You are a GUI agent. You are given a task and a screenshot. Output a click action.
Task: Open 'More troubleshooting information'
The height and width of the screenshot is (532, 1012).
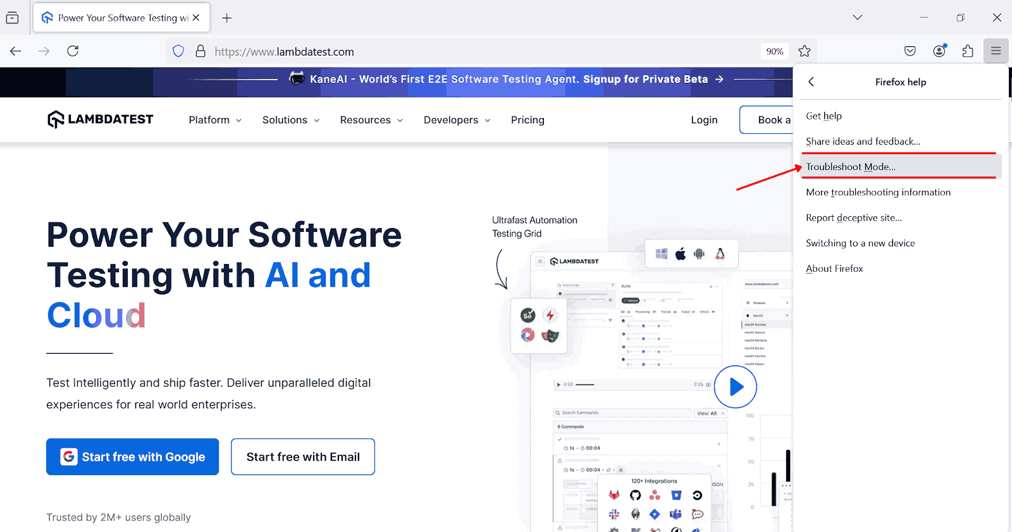point(901,192)
